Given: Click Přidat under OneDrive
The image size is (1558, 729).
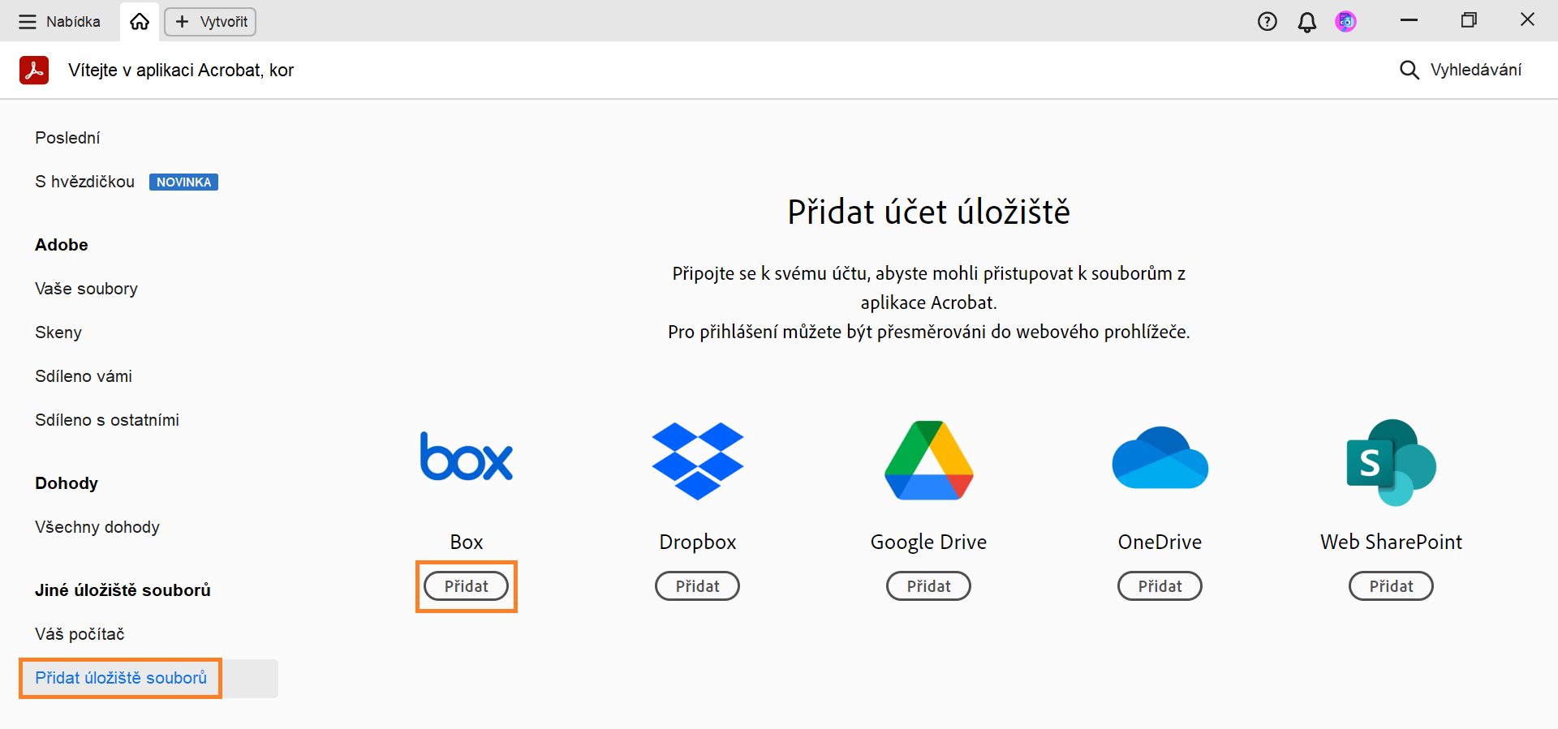Looking at the screenshot, I should [1160, 585].
